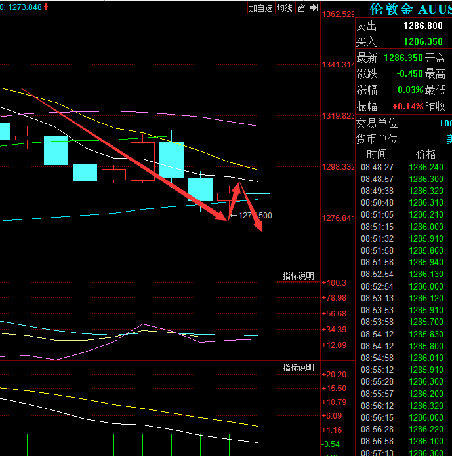Click the 最新 latest price value 1286.350
Image resolution: width=452 pixels, height=456 pixels.
coord(403,58)
